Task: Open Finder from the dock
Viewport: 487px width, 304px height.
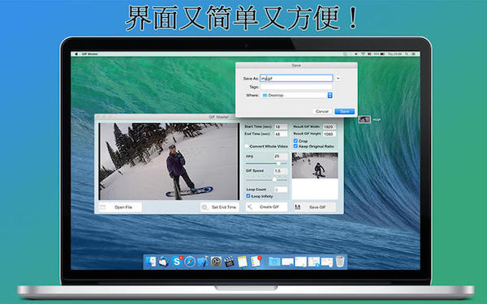Action: click(151, 262)
